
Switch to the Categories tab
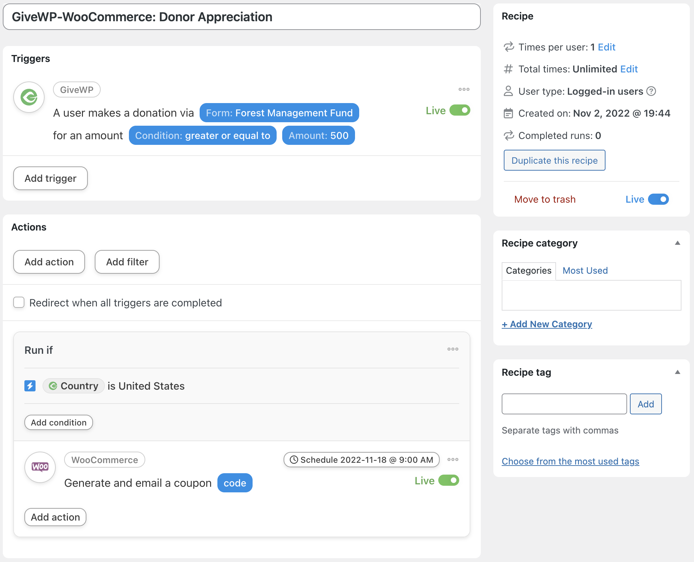coord(529,271)
